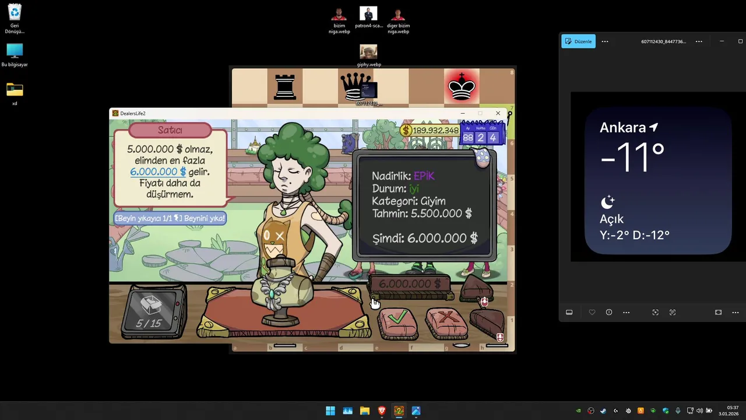Raise the price with the upper triangular button

pyautogui.click(x=477, y=289)
